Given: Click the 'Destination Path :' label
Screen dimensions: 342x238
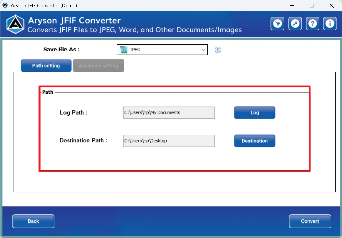Looking at the screenshot, I should point(83,141).
